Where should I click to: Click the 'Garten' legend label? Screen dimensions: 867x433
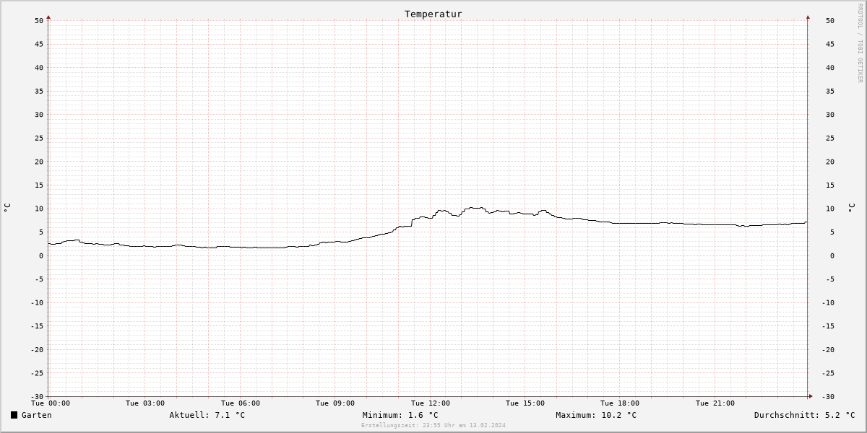(x=37, y=415)
